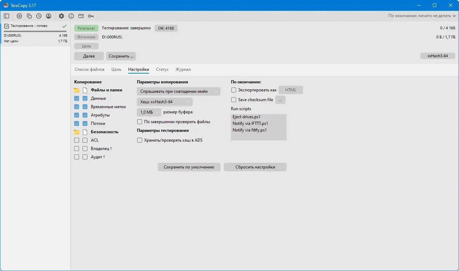
Task: Click the checklist icon beside 'Тестирование - готово'
Action: click(6, 26)
